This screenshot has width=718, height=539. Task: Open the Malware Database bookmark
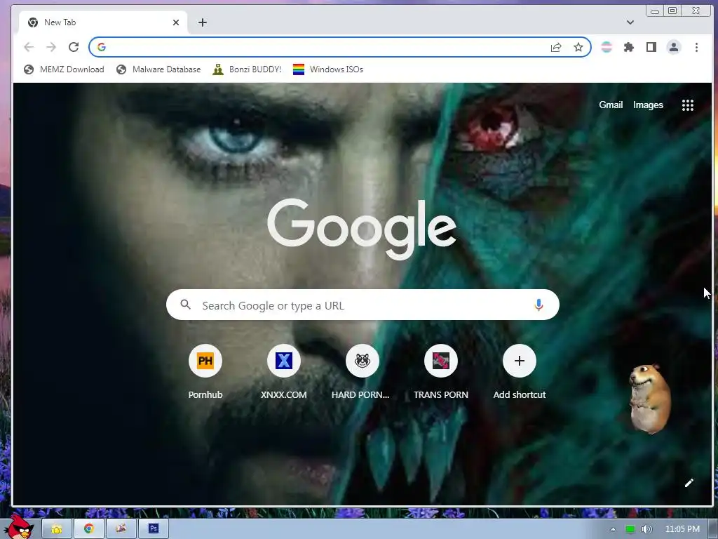click(158, 69)
